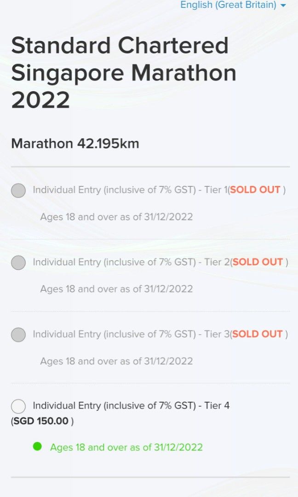
Task: Click the Marathon 42.195km section heading
Action: [x=75, y=143]
